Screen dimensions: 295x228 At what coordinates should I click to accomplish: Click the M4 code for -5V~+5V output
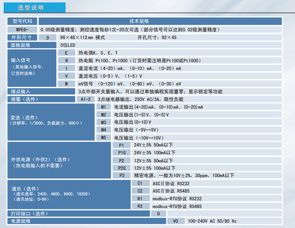[103, 130]
